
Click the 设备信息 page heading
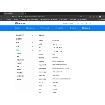click(x=41, y=35)
